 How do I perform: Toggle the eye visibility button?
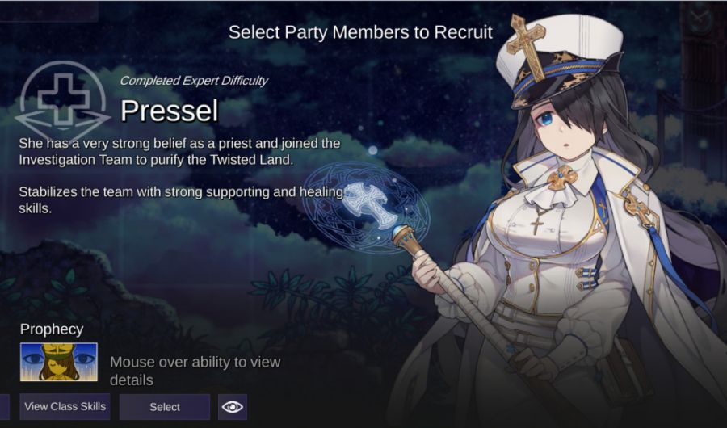(233, 407)
